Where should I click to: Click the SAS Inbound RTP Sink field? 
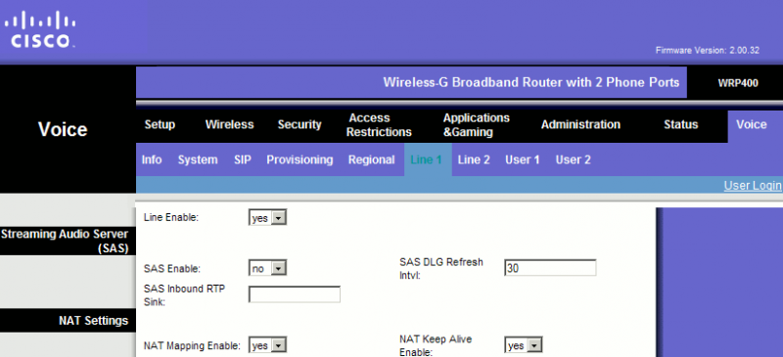(x=295, y=294)
